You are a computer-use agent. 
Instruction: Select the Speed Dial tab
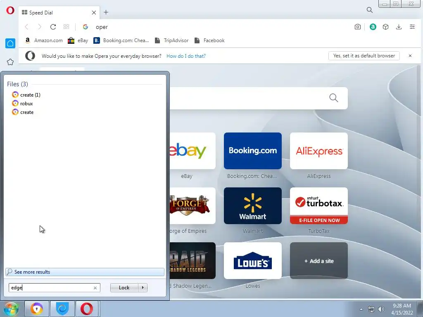coord(59,12)
